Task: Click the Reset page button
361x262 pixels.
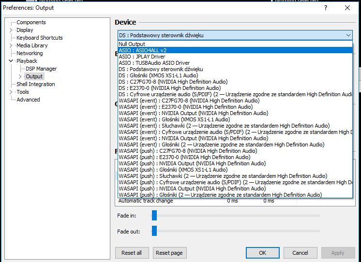Action: click(169, 253)
